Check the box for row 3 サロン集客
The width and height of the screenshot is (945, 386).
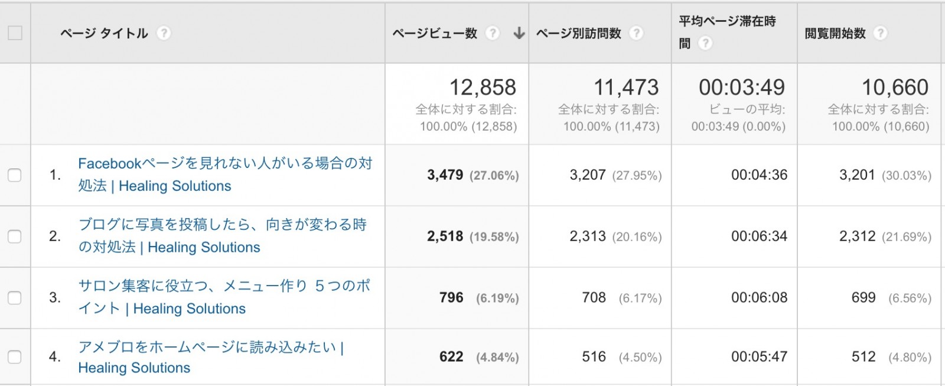coord(14,298)
